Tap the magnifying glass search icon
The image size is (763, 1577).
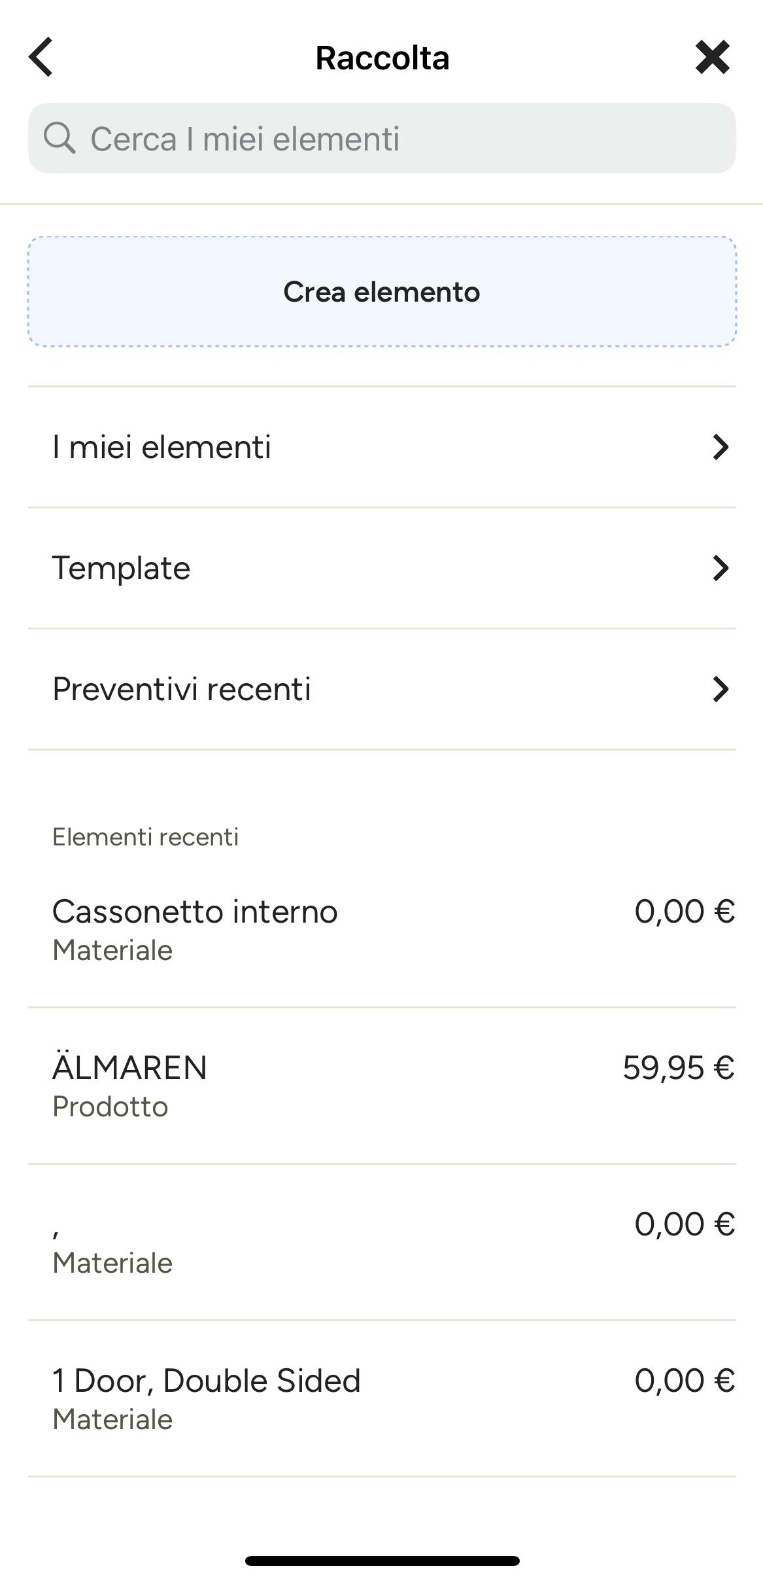pos(59,138)
